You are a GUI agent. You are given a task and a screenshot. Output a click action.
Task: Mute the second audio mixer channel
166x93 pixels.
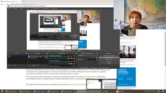pos(72,64)
